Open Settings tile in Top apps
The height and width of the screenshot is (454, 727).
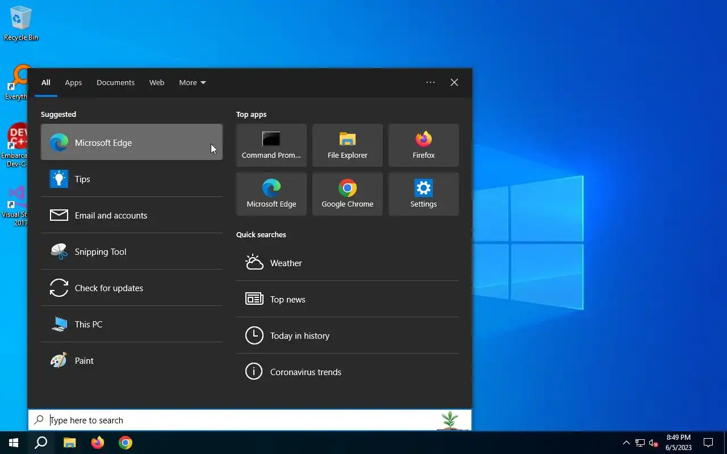pos(424,194)
